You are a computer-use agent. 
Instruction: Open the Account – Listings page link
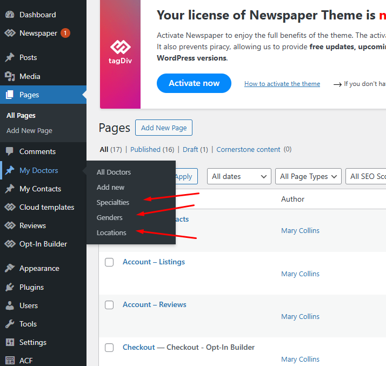click(x=154, y=262)
